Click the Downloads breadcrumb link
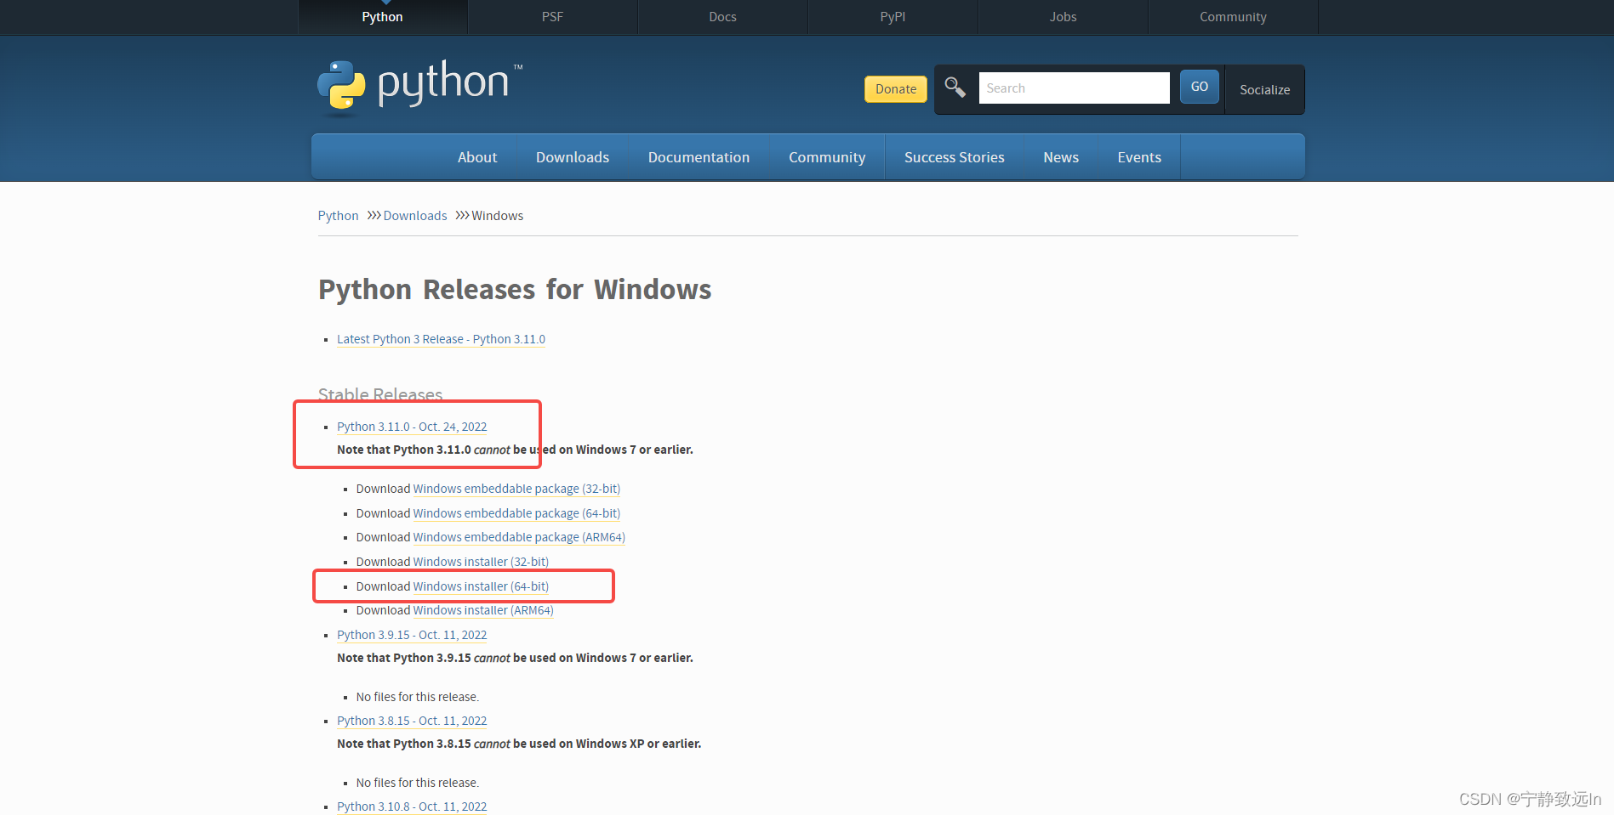The height and width of the screenshot is (815, 1614). tap(415, 216)
